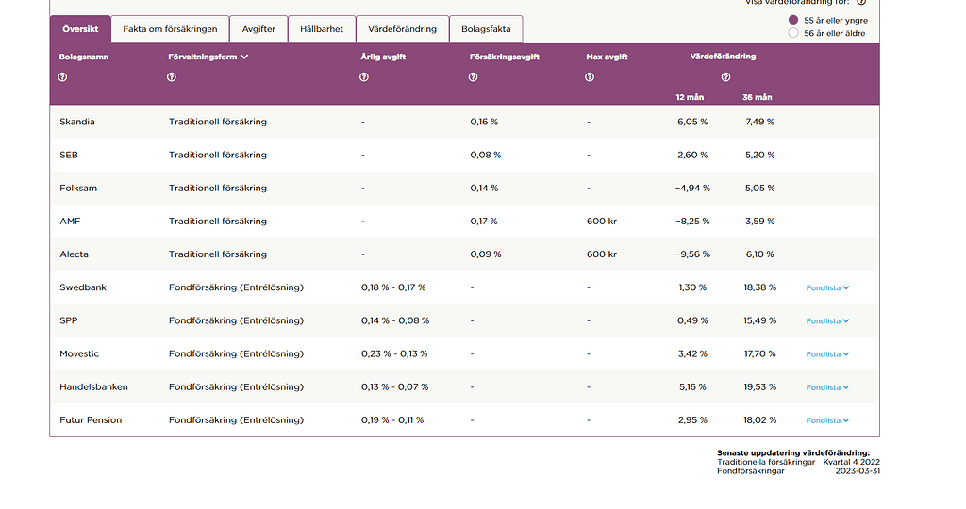Expand the Fondlista for Futur Pension
Screen dimensions: 966x509
(x=827, y=420)
